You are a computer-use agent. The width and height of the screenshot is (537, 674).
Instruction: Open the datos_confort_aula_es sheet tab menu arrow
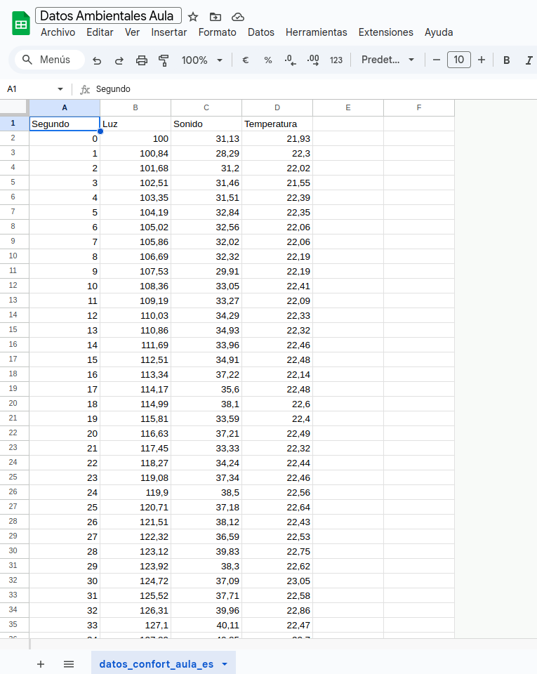click(225, 664)
